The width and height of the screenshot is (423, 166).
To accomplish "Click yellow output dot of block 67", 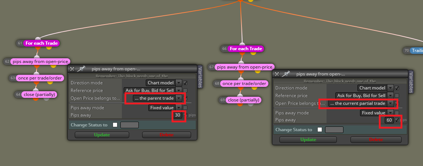I will coord(258,71).
